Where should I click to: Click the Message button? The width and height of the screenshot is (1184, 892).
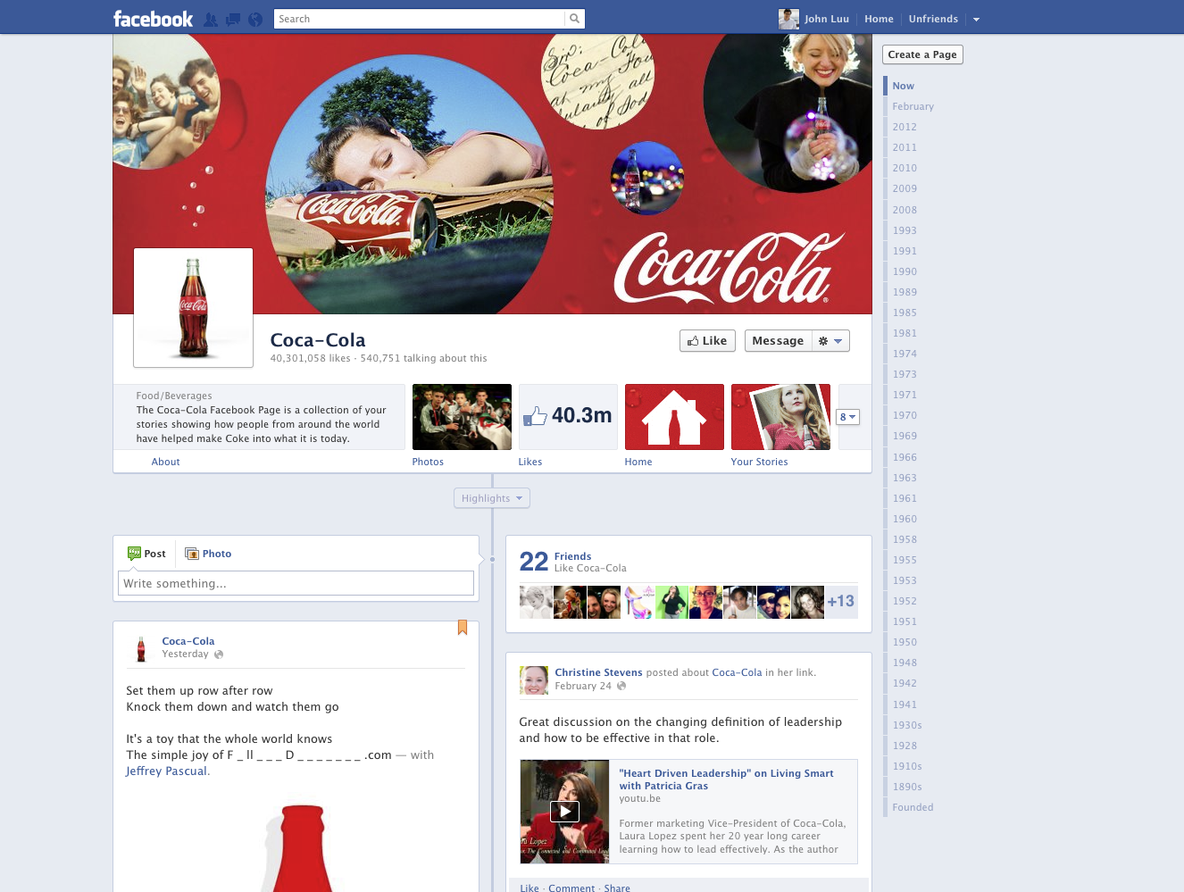pos(778,341)
